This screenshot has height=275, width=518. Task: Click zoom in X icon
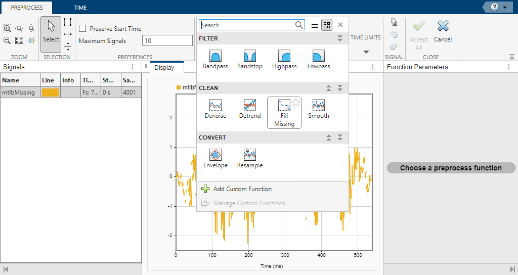click(19, 28)
